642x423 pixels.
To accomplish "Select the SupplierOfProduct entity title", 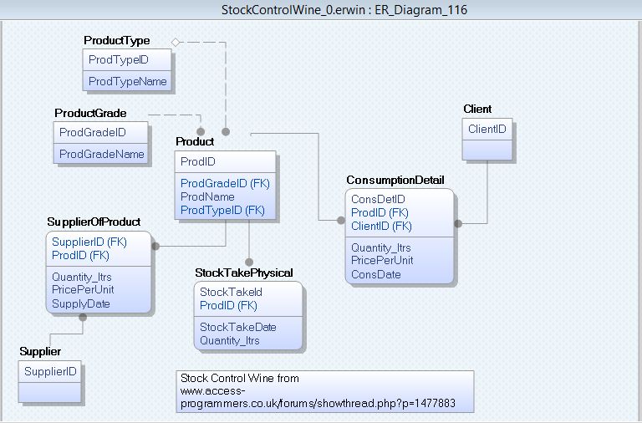I will pos(94,222).
